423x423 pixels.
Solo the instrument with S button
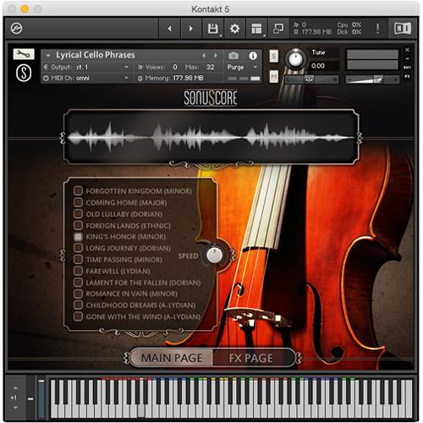pos(273,56)
